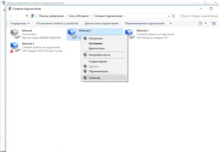This screenshot has width=219, height=152.
Task: Expand chevron before Панель управления breadcrumb
Action: [x=36, y=16]
